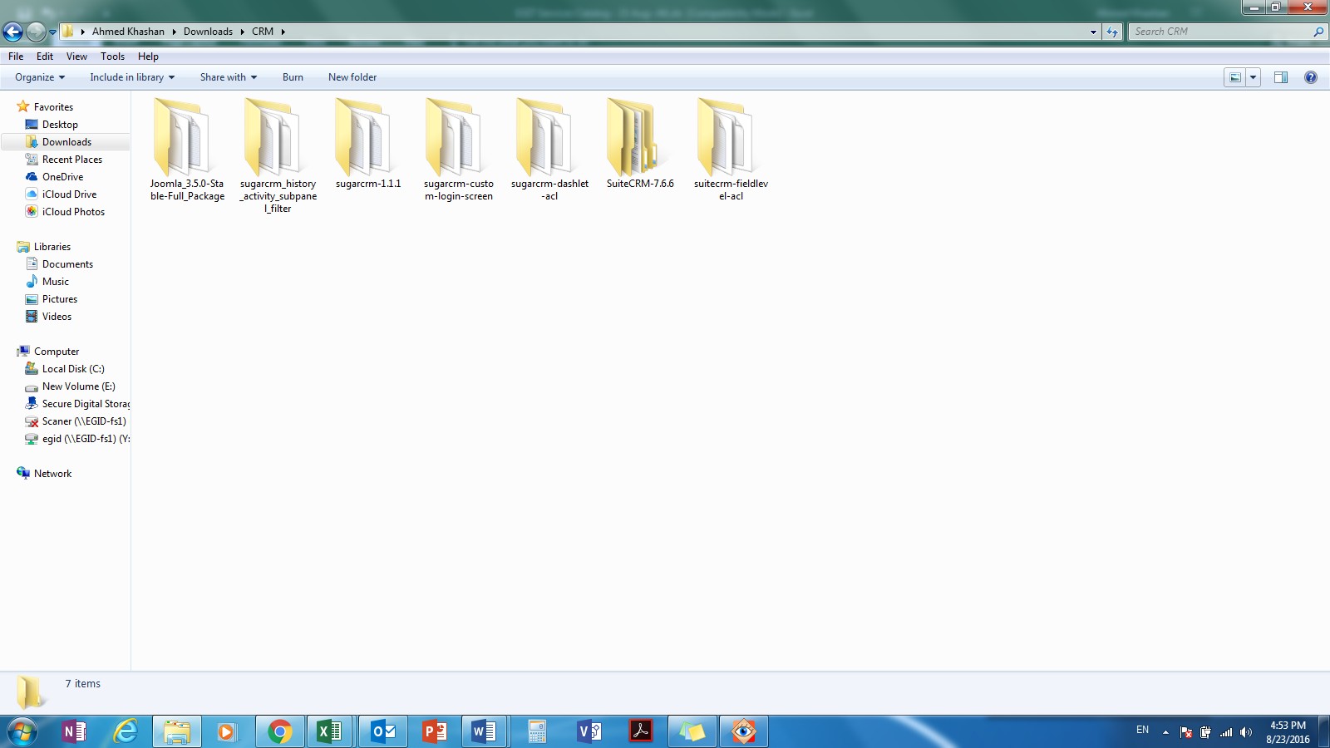
Task: Open the Share with dropdown
Action: click(x=229, y=77)
